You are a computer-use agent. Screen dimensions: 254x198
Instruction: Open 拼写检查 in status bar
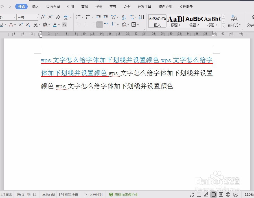point(69,195)
